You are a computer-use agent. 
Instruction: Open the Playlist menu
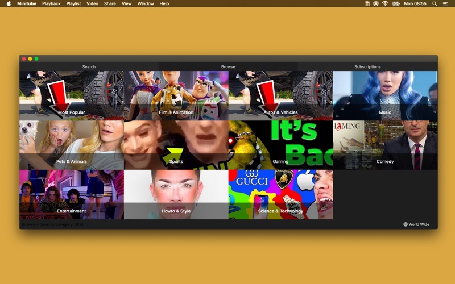pos(73,3)
